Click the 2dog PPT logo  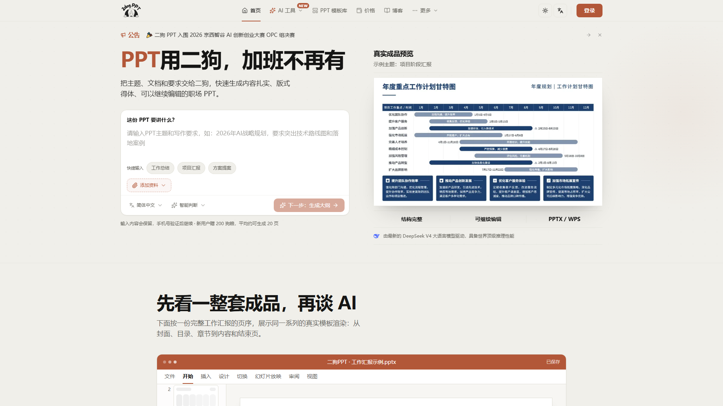pos(131,11)
